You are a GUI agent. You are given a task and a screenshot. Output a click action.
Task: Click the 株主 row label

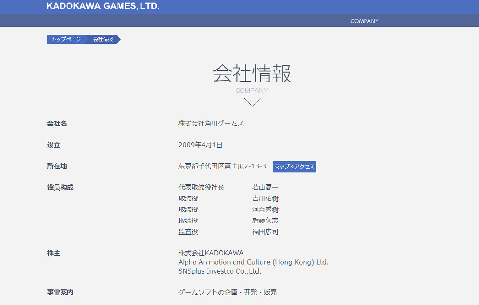click(54, 253)
